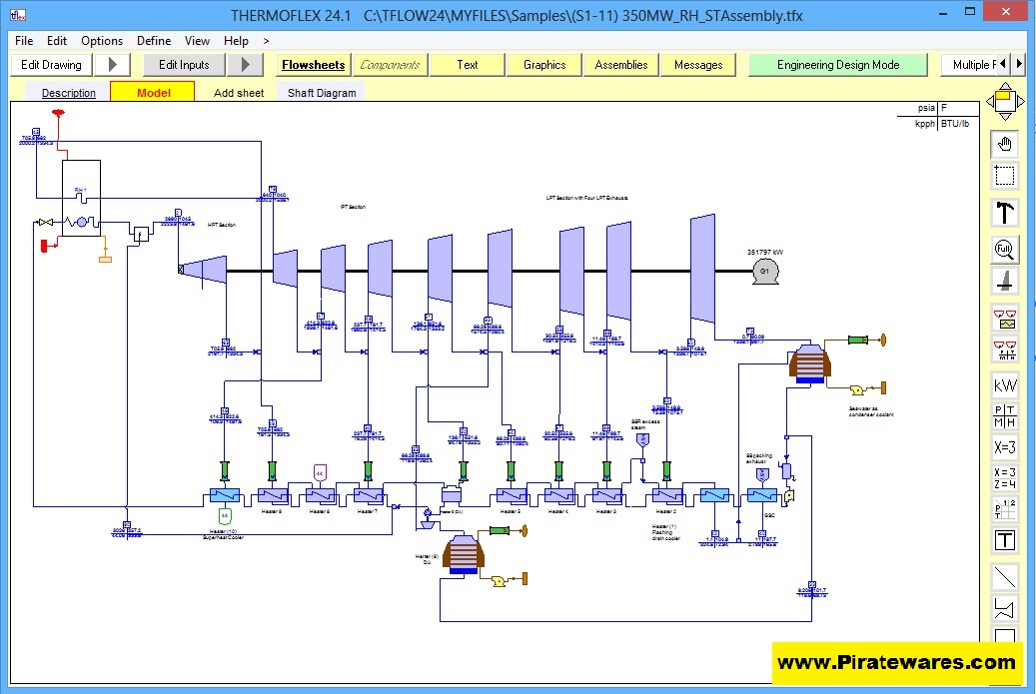Image resolution: width=1036 pixels, height=694 pixels.
Task: Click the hammer tool icon
Action: point(1004,213)
